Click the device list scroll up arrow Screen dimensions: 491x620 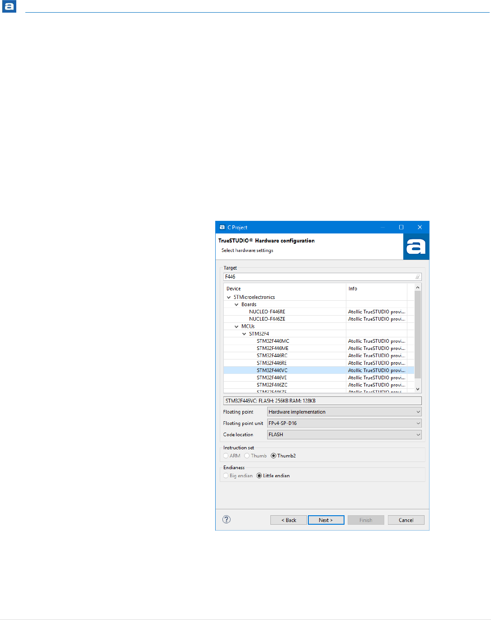click(x=418, y=287)
